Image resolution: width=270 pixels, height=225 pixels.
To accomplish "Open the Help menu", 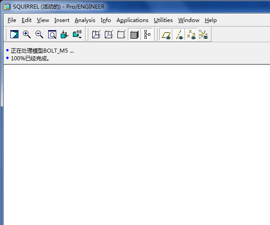I will [211, 20].
